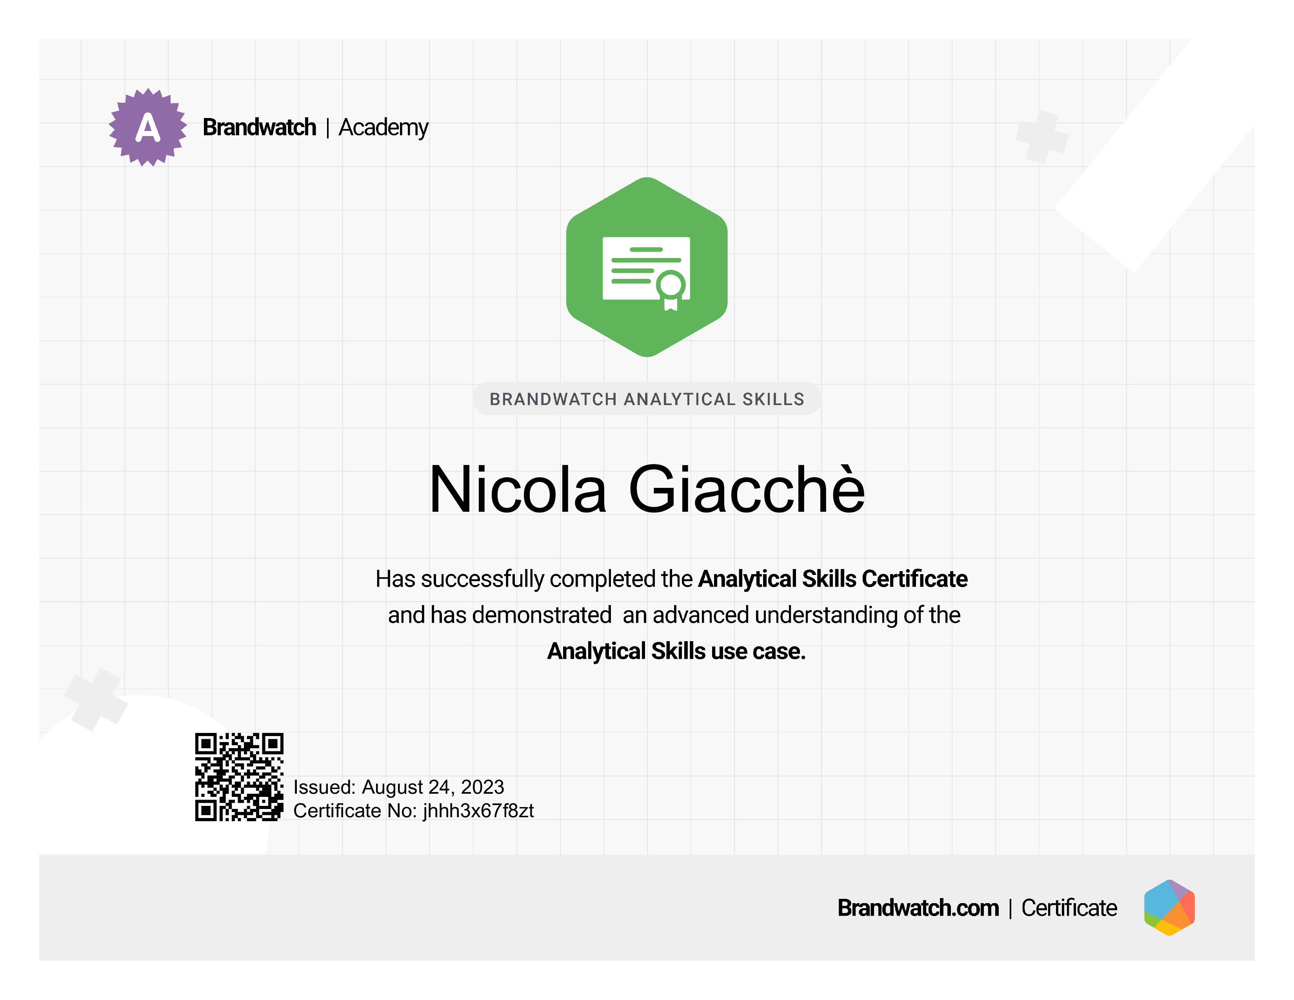Click "and has demonstrated an advanced understanding" line
Image resolution: width=1294 pixels, height=1000 pixels.
click(674, 615)
